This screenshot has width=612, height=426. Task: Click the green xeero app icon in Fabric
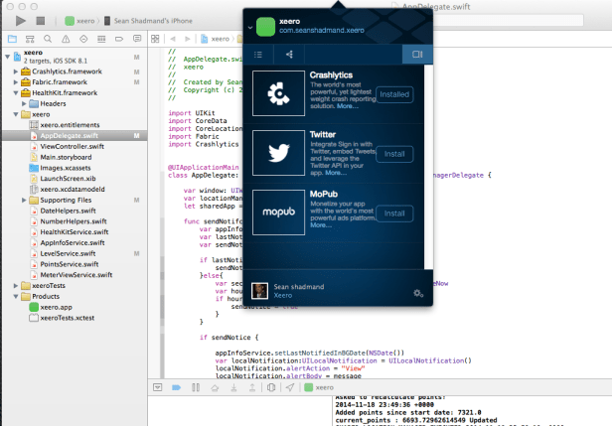click(266, 27)
